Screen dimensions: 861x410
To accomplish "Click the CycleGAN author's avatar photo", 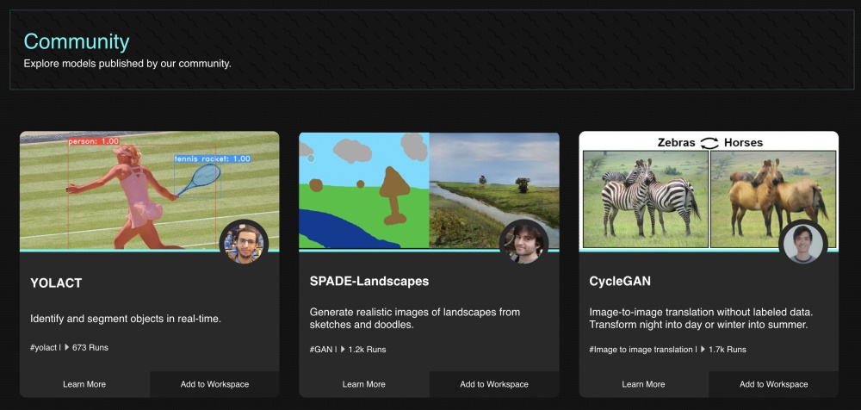I will tap(803, 243).
